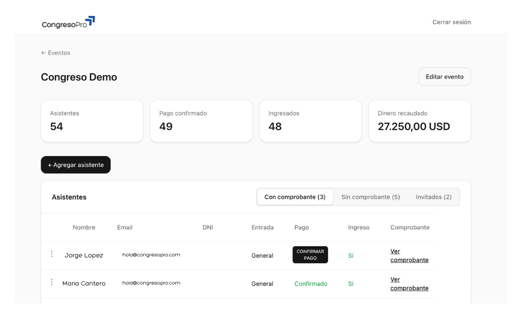Open the three-dot menu for Jorge Lopez

[52, 254]
